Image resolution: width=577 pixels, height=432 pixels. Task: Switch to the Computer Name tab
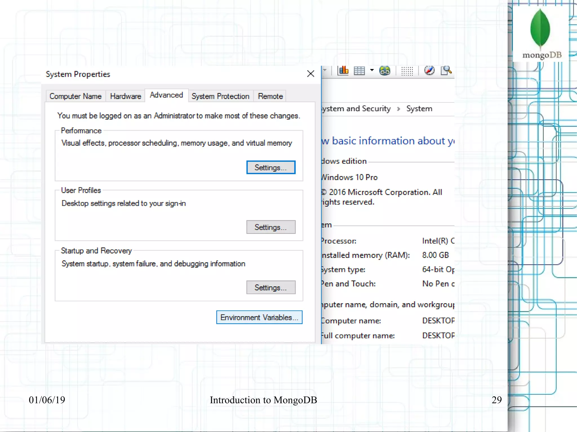pyautogui.click(x=75, y=96)
